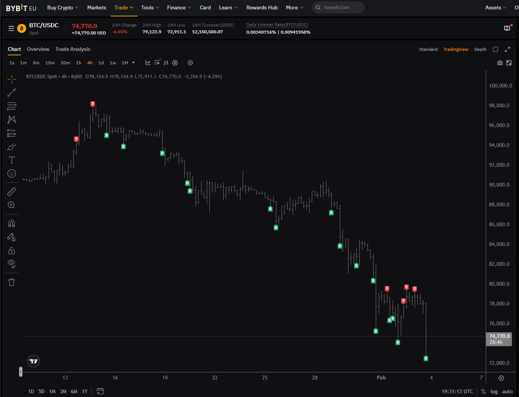Toggle log scale mode
The width and height of the screenshot is (519, 397).
[494, 391]
